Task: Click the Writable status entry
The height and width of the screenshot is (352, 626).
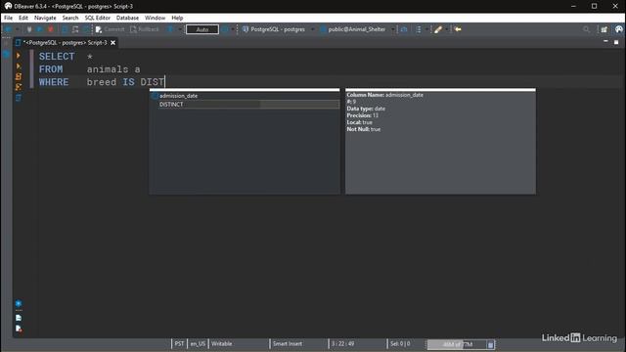Action: [x=222, y=343]
